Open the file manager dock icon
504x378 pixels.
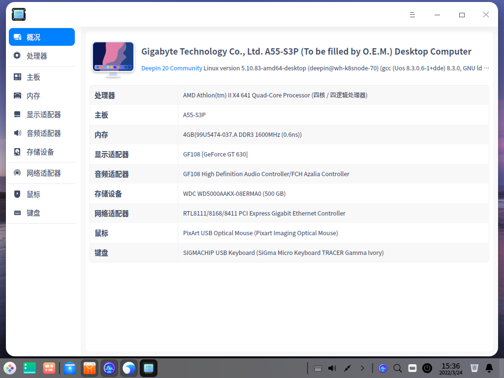tap(70, 368)
